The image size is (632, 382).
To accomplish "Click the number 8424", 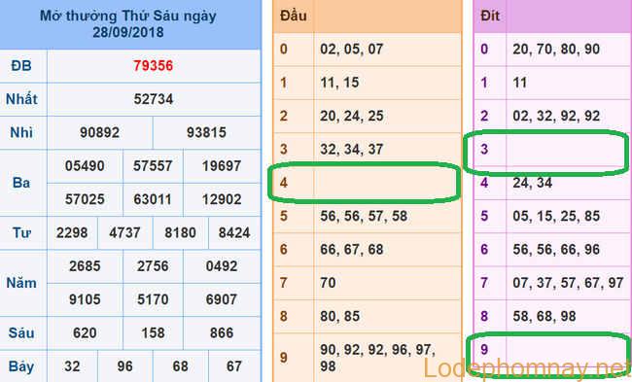I will point(234,233).
